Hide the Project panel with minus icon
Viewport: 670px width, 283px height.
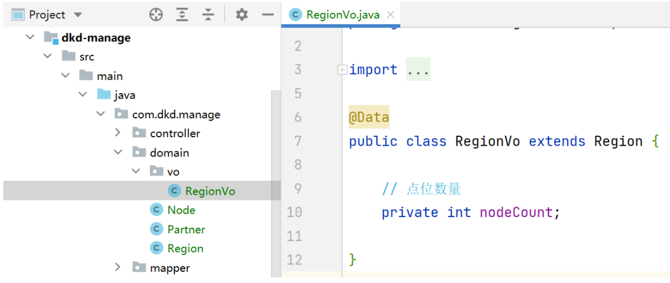[268, 15]
